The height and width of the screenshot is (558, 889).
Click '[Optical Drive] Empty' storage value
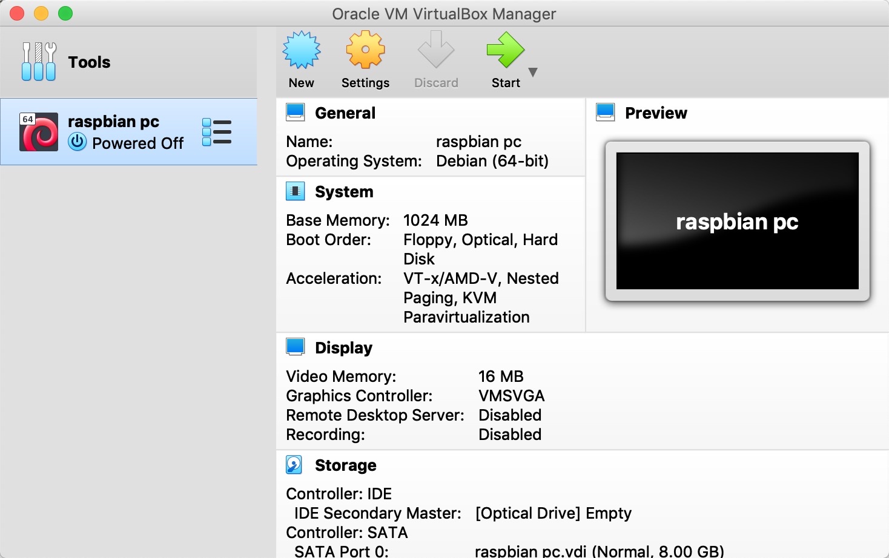point(554,513)
